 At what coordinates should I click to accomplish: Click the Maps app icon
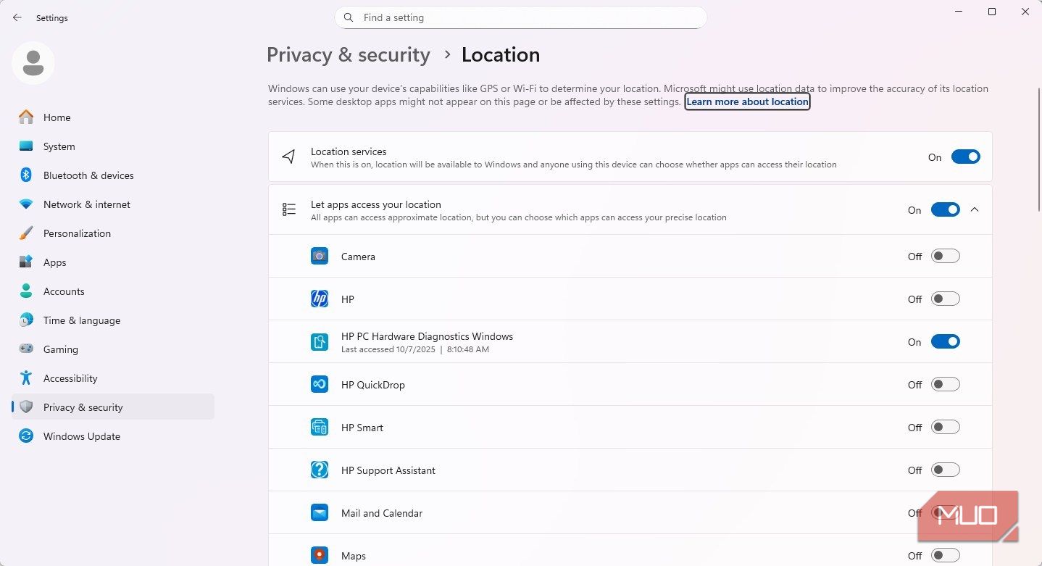(320, 556)
